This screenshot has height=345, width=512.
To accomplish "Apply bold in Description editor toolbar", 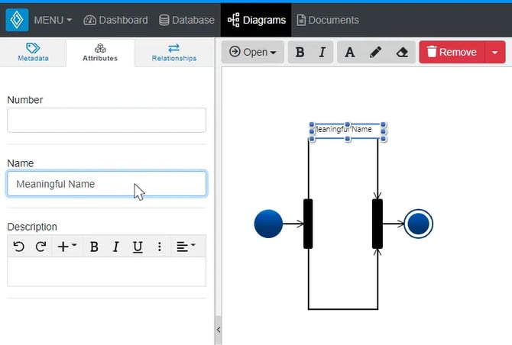I will [x=94, y=247].
